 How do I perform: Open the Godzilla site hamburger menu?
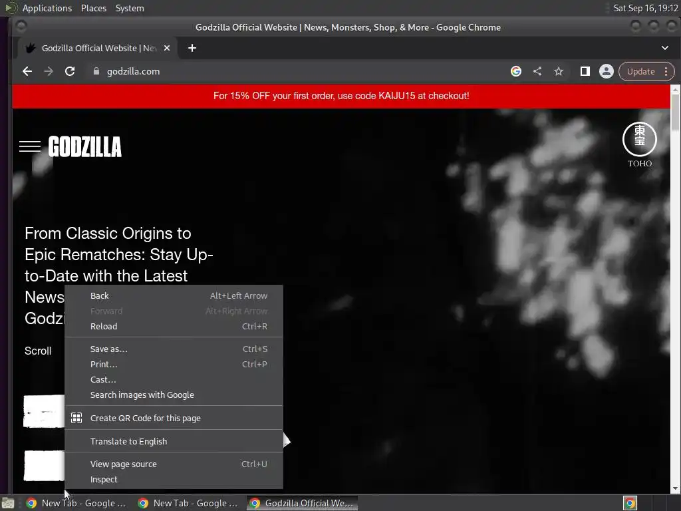coord(30,146)
